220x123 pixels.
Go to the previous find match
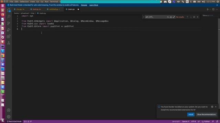tap(187, 17)
